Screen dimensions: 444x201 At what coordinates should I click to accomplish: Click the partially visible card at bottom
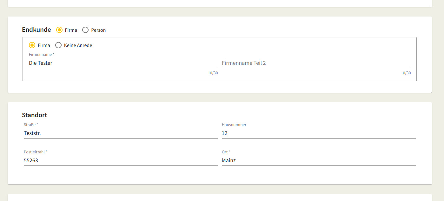[x=220, y=198]
